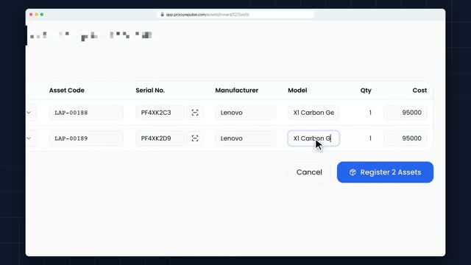Click the Qty column header
The width and height of the screenshot is (471, 265).
tap(366, 91)
